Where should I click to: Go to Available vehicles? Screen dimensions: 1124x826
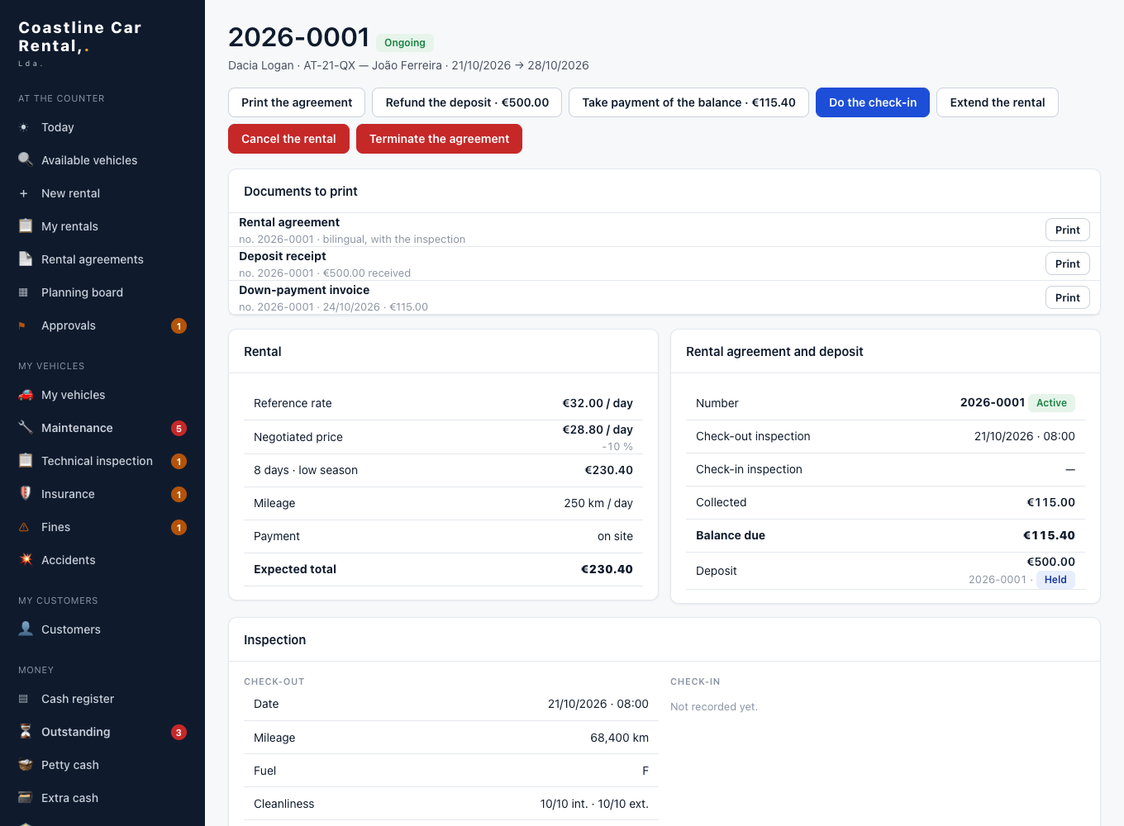click(x=102, y=160)
